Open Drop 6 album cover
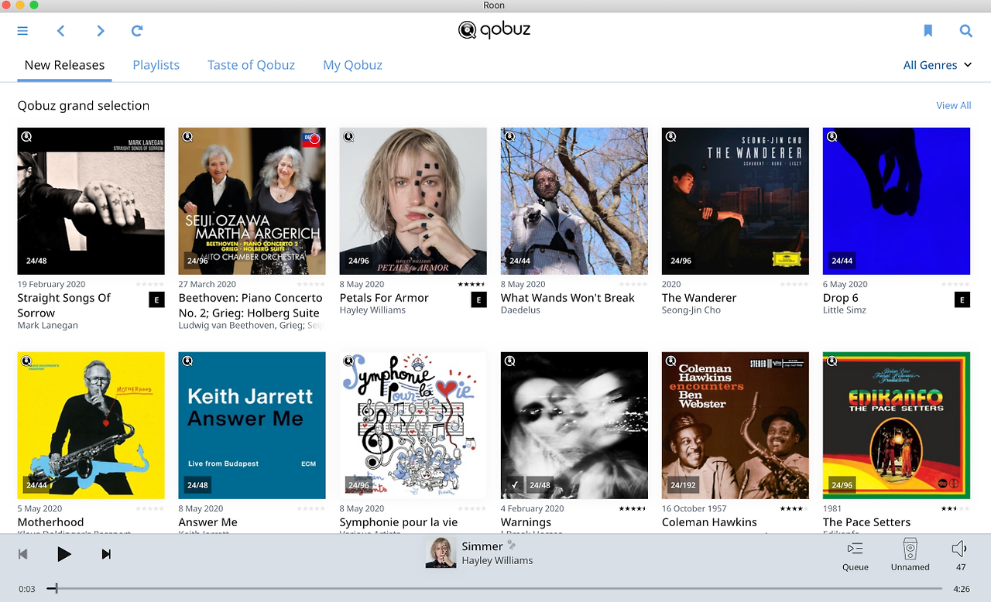991x602 pixels. [897, 201]
